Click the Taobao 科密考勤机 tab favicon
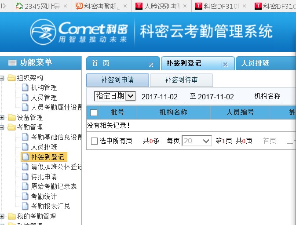Screen dimensions: 296x225 tap(79, 6)
